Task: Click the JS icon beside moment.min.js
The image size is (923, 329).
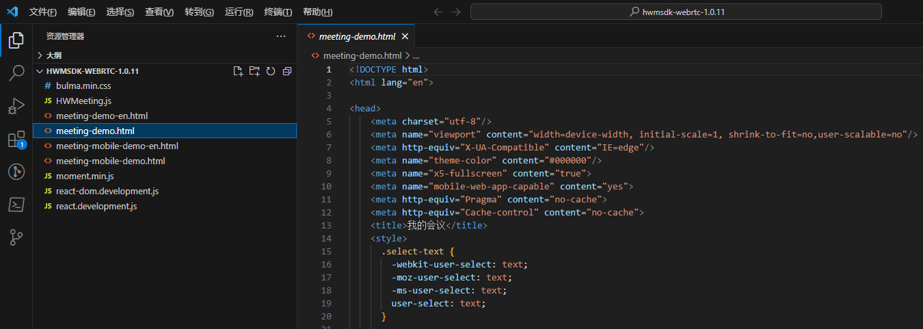Action: point(48,176)
